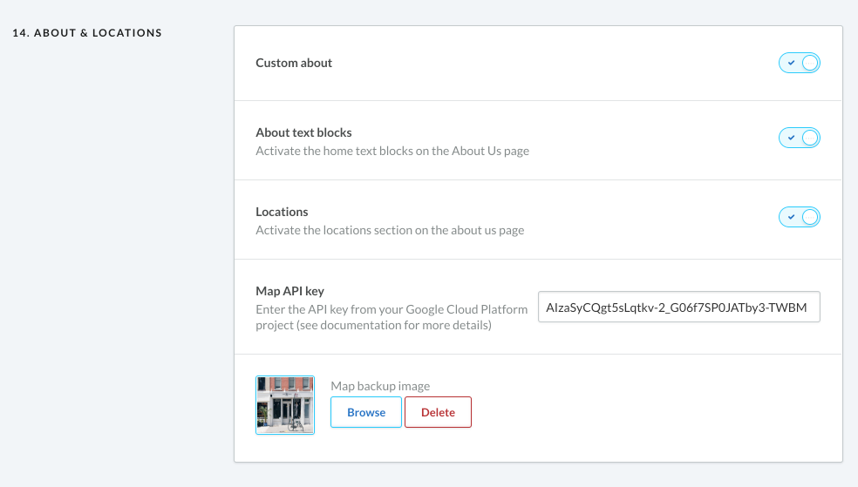Click the checkmark inside Custom about switch
The image size is (858, 487).
(791, 63)
